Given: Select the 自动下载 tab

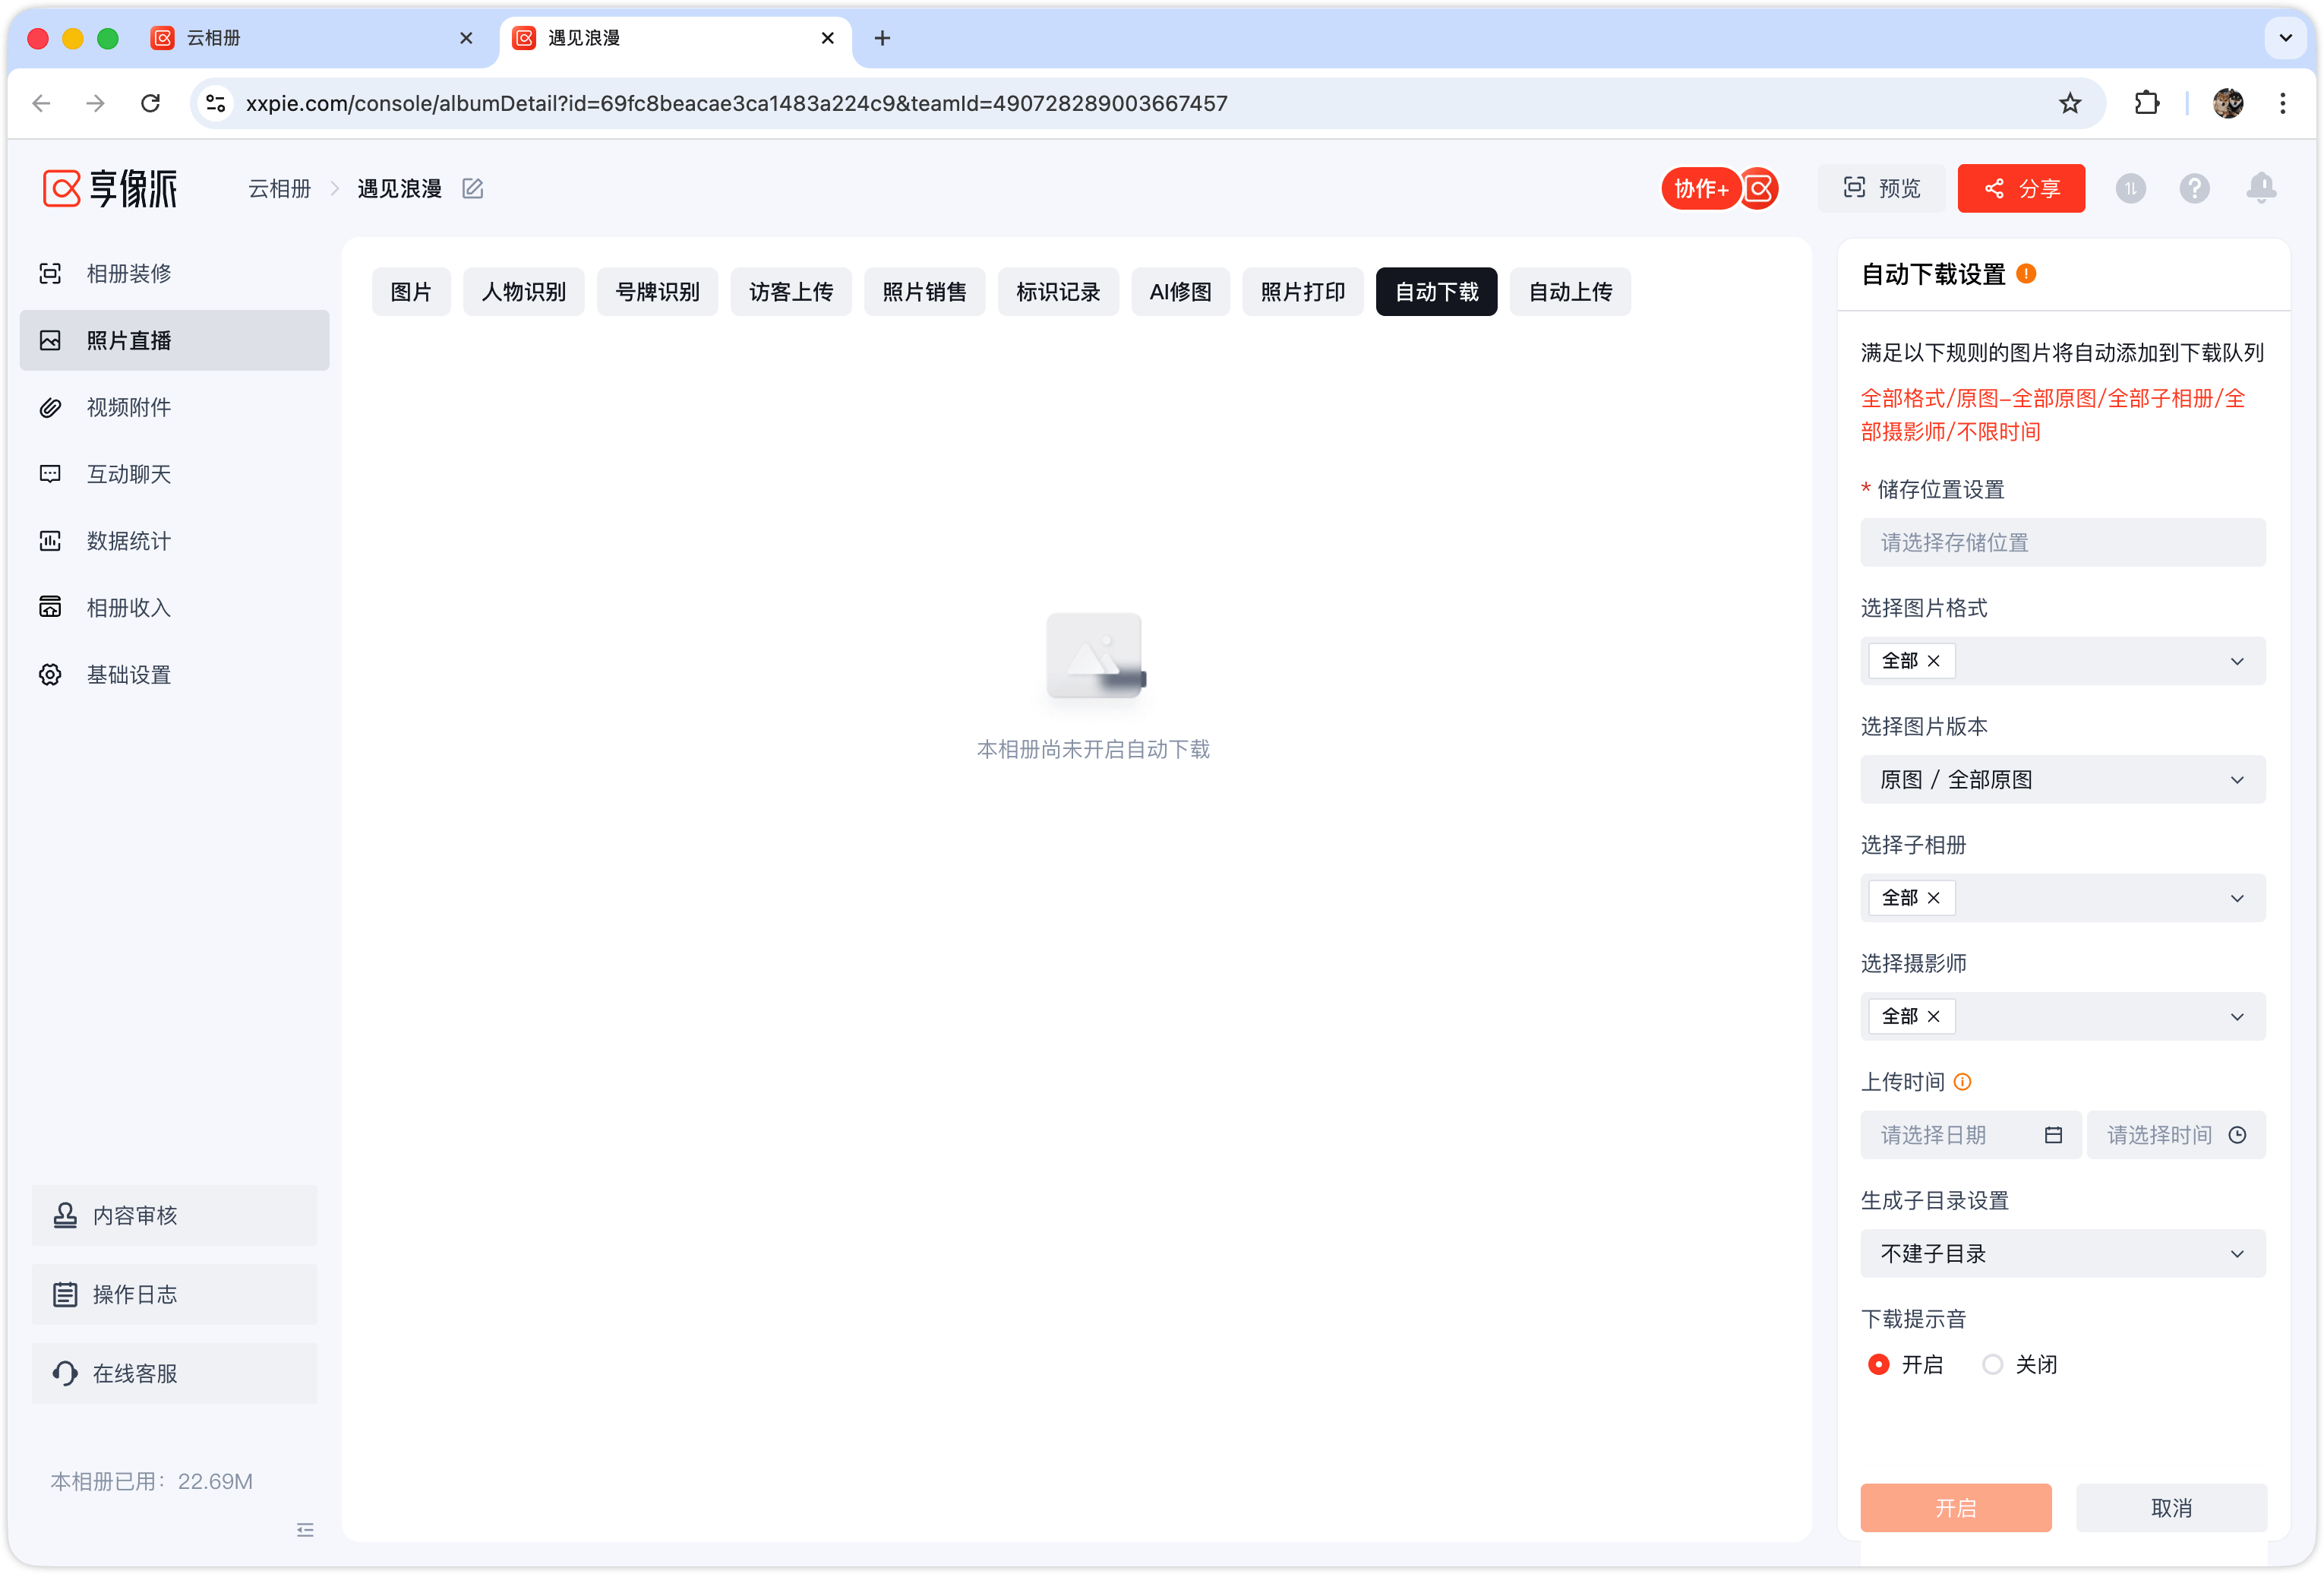Looking at the screenshot, I should 1437,291.
